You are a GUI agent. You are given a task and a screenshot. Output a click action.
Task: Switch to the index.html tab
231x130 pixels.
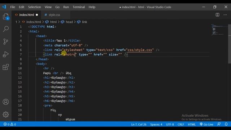point(26,15)
